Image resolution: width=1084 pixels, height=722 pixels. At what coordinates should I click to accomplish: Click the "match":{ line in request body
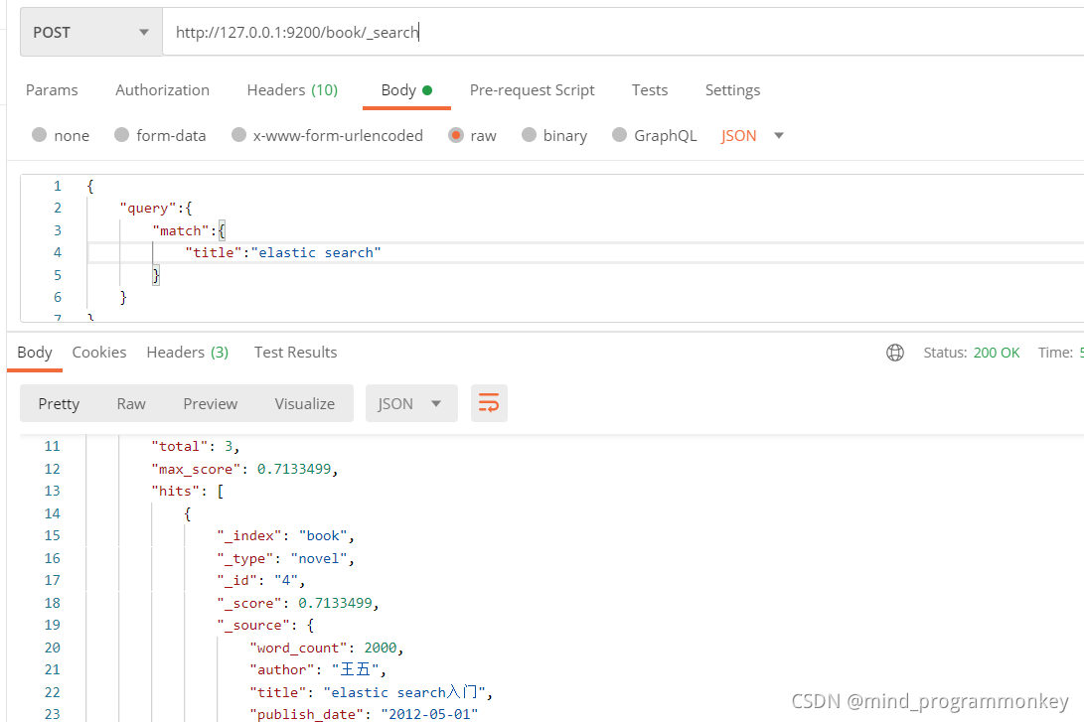point(189,230)
